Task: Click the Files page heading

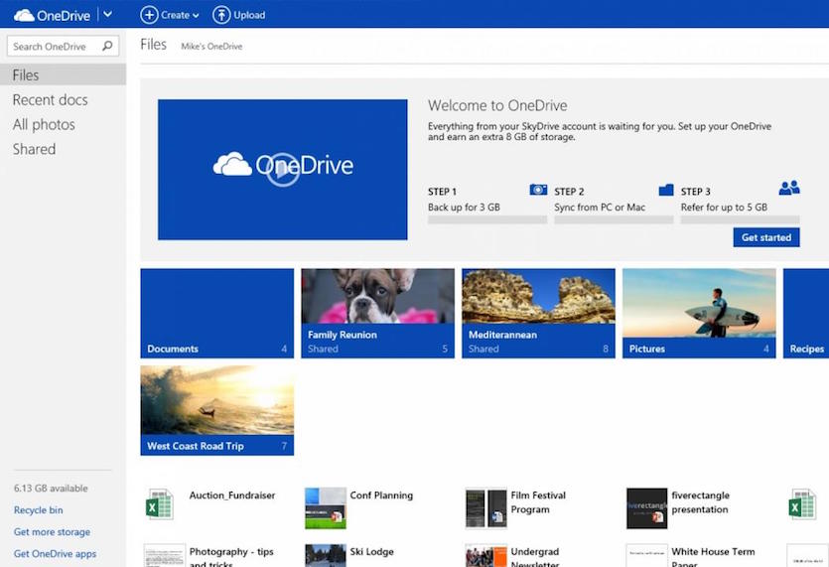Action: [x=153, y=45]
